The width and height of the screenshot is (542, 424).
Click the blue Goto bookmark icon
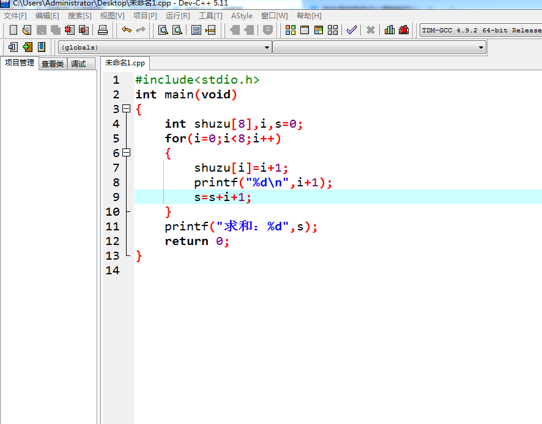[x=42, y=47]
